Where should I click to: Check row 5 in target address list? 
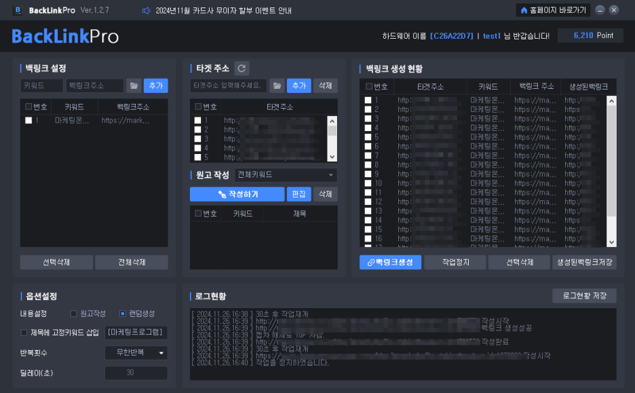(197, 157)
